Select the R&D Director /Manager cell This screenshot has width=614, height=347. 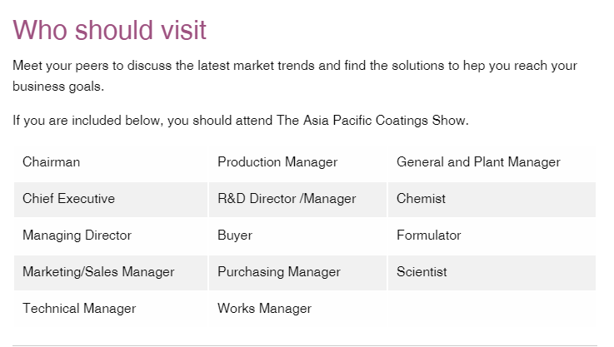(x=287, y=199)
